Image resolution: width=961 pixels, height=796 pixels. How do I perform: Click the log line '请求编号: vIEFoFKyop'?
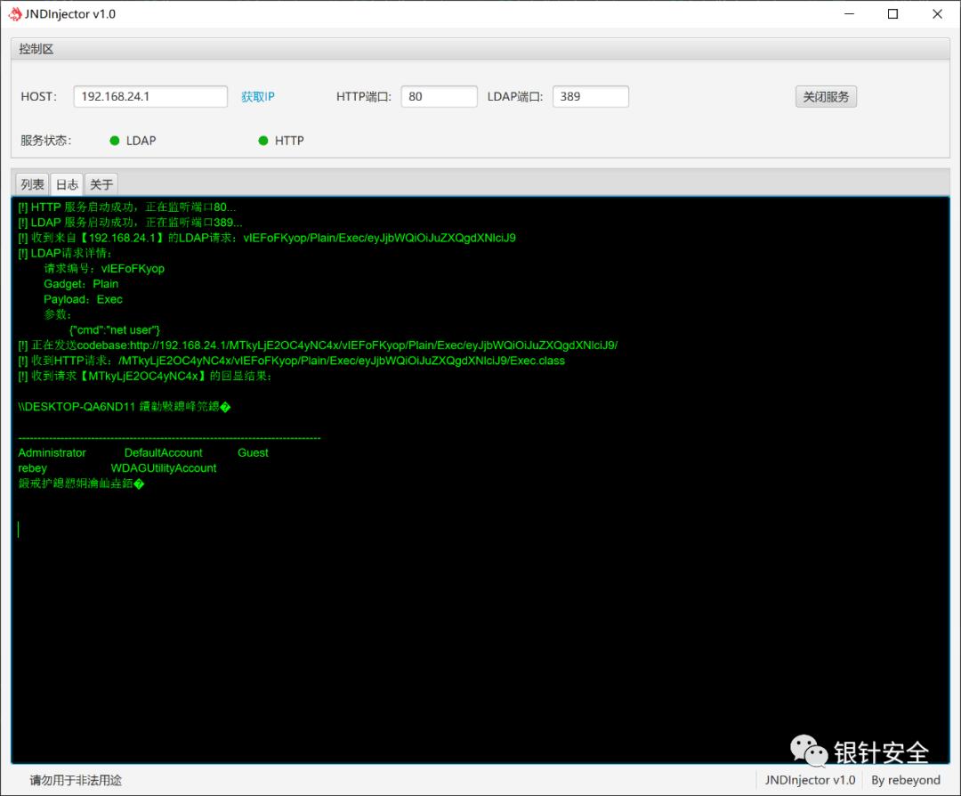[104, 269]
